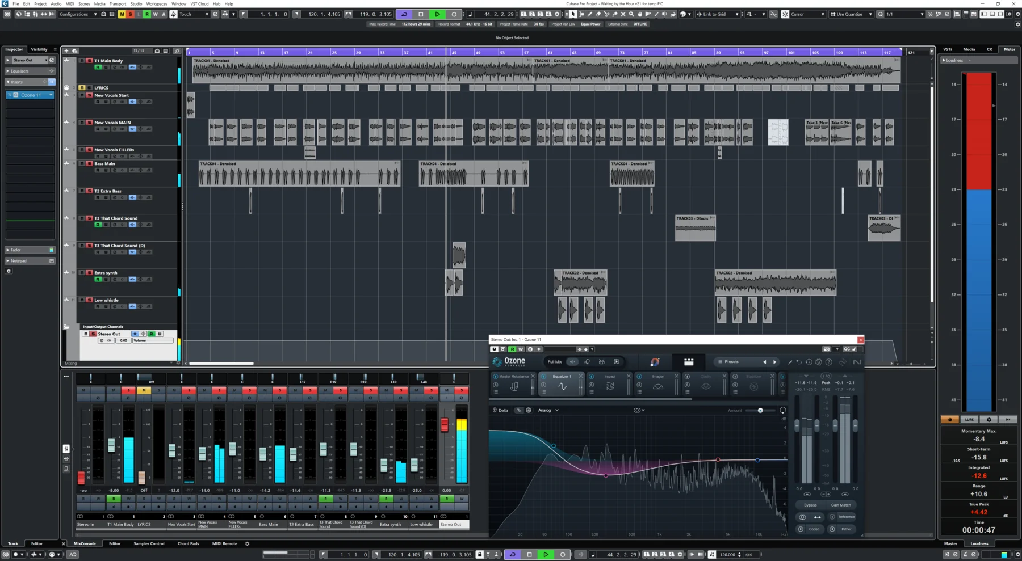
Task: Open the Ozone module chain view icon
Action: pos(689,362)
